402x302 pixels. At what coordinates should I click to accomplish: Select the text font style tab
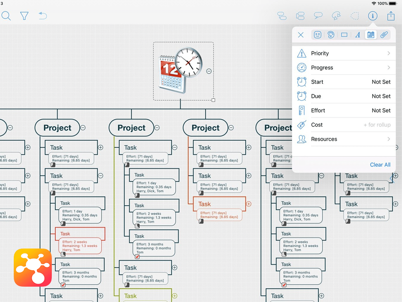(x=358, y=35)
